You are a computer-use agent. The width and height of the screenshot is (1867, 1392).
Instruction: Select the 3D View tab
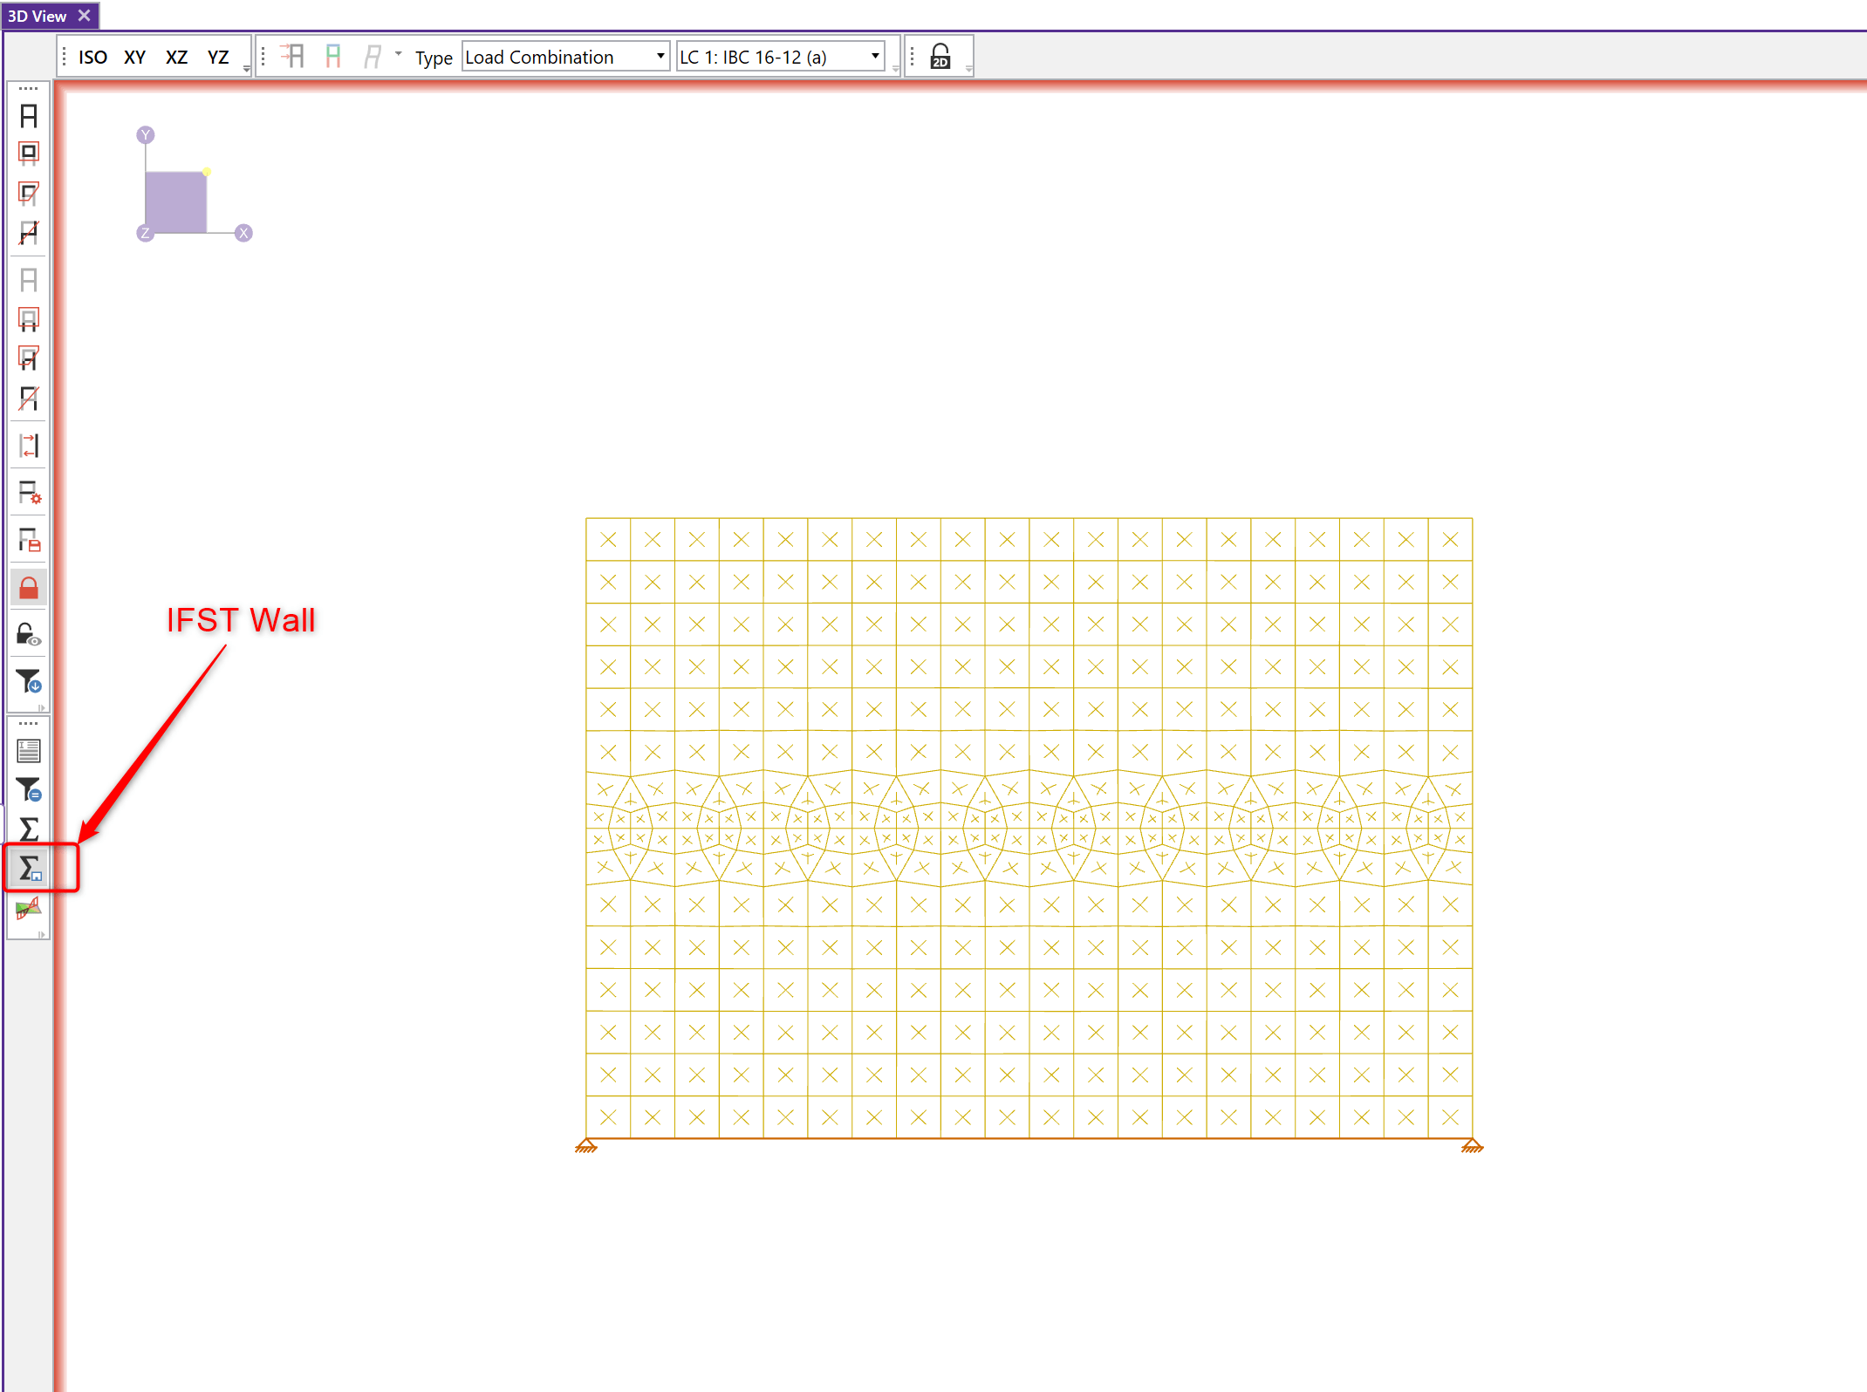click(x=38, y=16)
